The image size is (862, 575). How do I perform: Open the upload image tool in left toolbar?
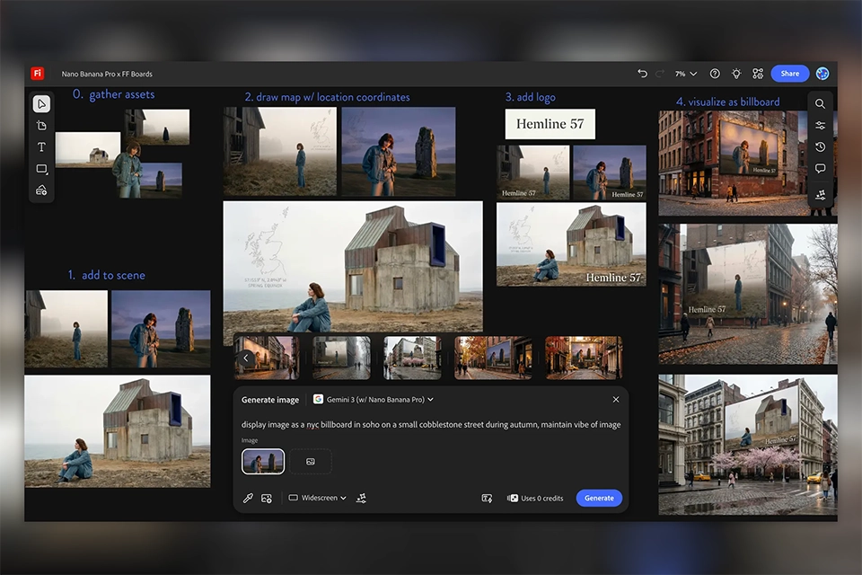(x=41, y=190)
